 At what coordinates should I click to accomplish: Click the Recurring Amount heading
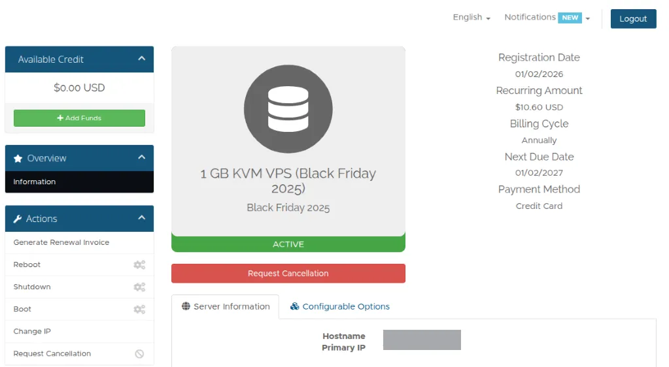539,91
